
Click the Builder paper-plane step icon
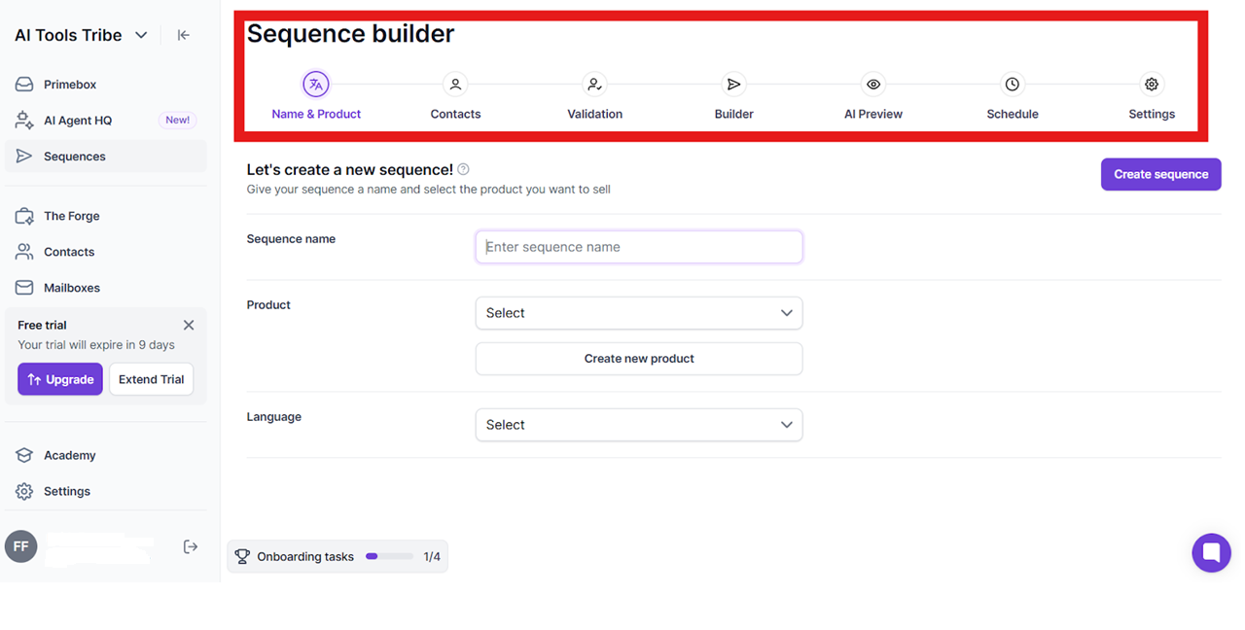pyautogui.click(x=734, y=85)
